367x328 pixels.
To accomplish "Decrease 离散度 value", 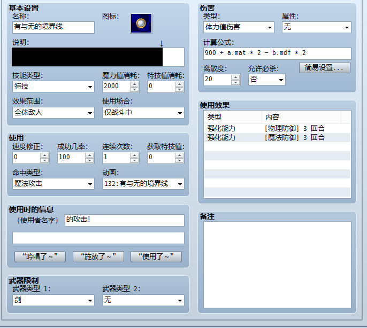I will click(x=235, y=82).
